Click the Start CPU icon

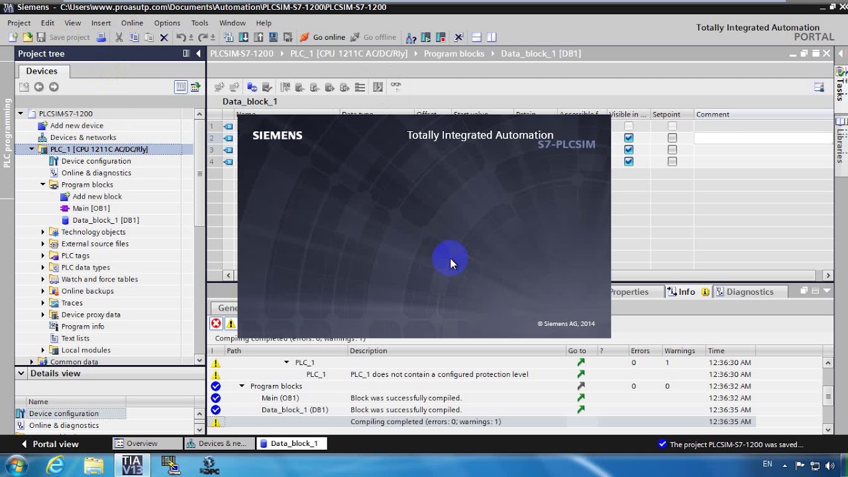pos(425,37)
